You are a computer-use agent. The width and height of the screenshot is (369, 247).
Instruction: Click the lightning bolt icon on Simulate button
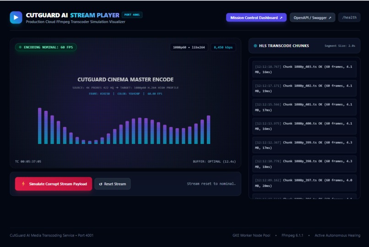tap(23, 184)
